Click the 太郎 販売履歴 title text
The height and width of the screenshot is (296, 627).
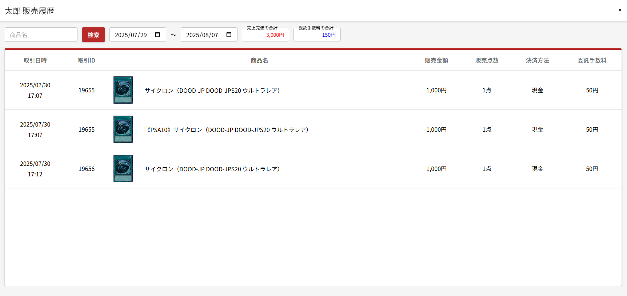pyautogui.click(x=29, y=11)
